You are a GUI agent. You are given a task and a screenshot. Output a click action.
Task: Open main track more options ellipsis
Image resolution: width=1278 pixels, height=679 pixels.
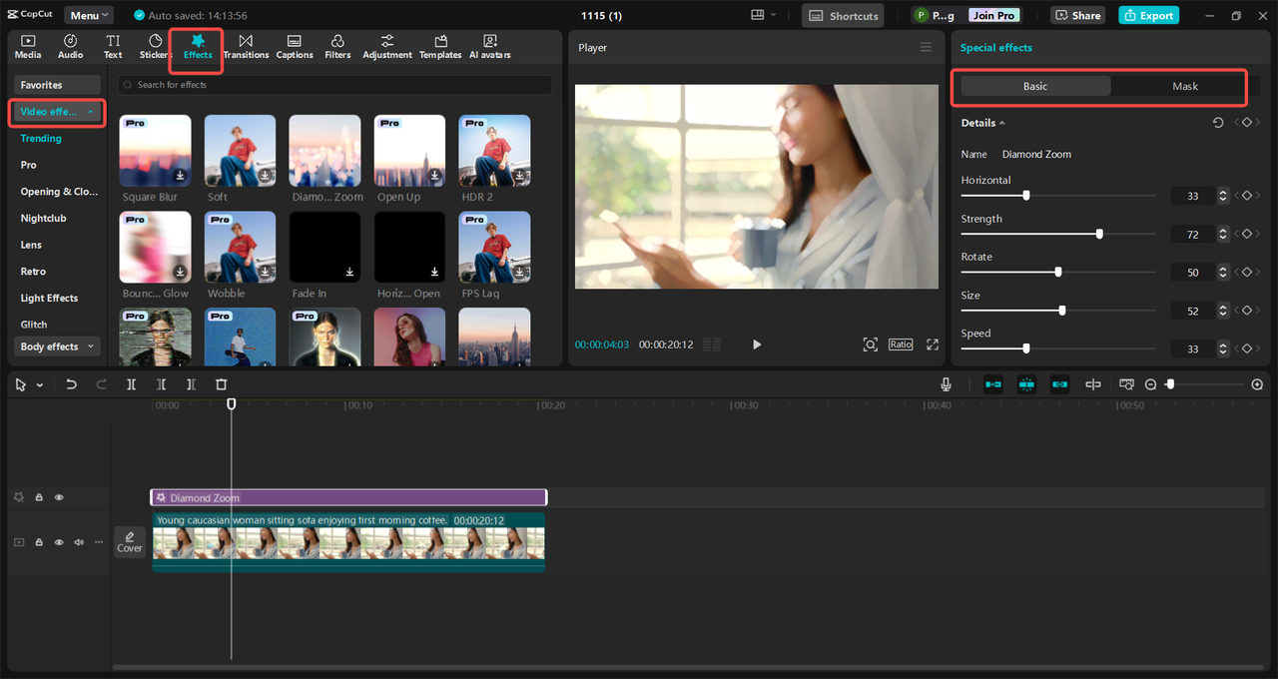98,542
